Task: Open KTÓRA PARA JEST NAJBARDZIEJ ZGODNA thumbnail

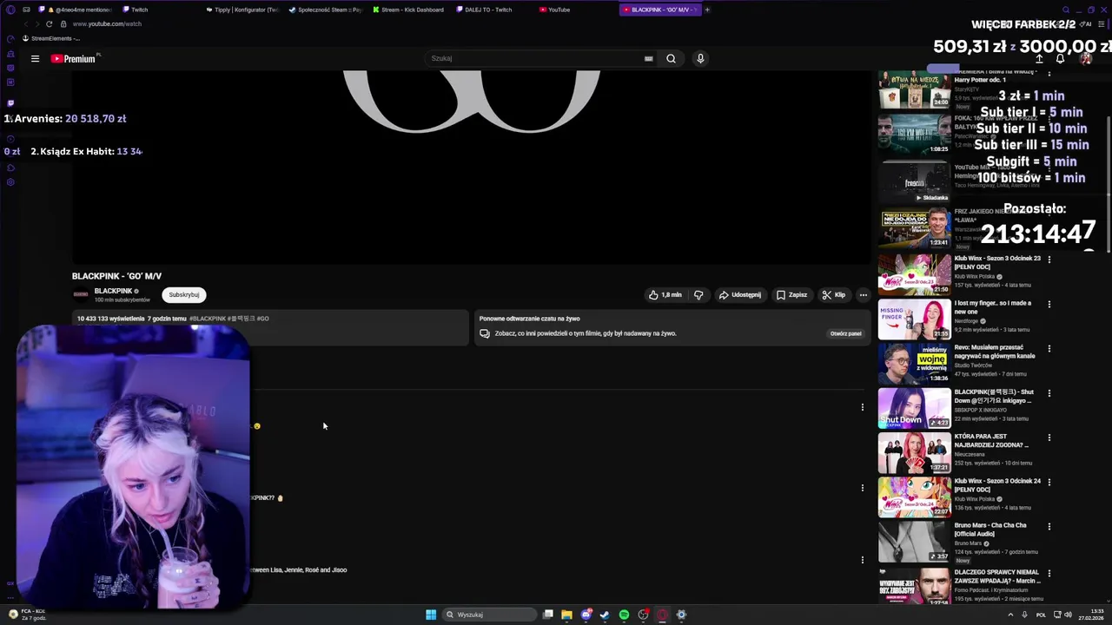Action: click(x=914, y=452)
